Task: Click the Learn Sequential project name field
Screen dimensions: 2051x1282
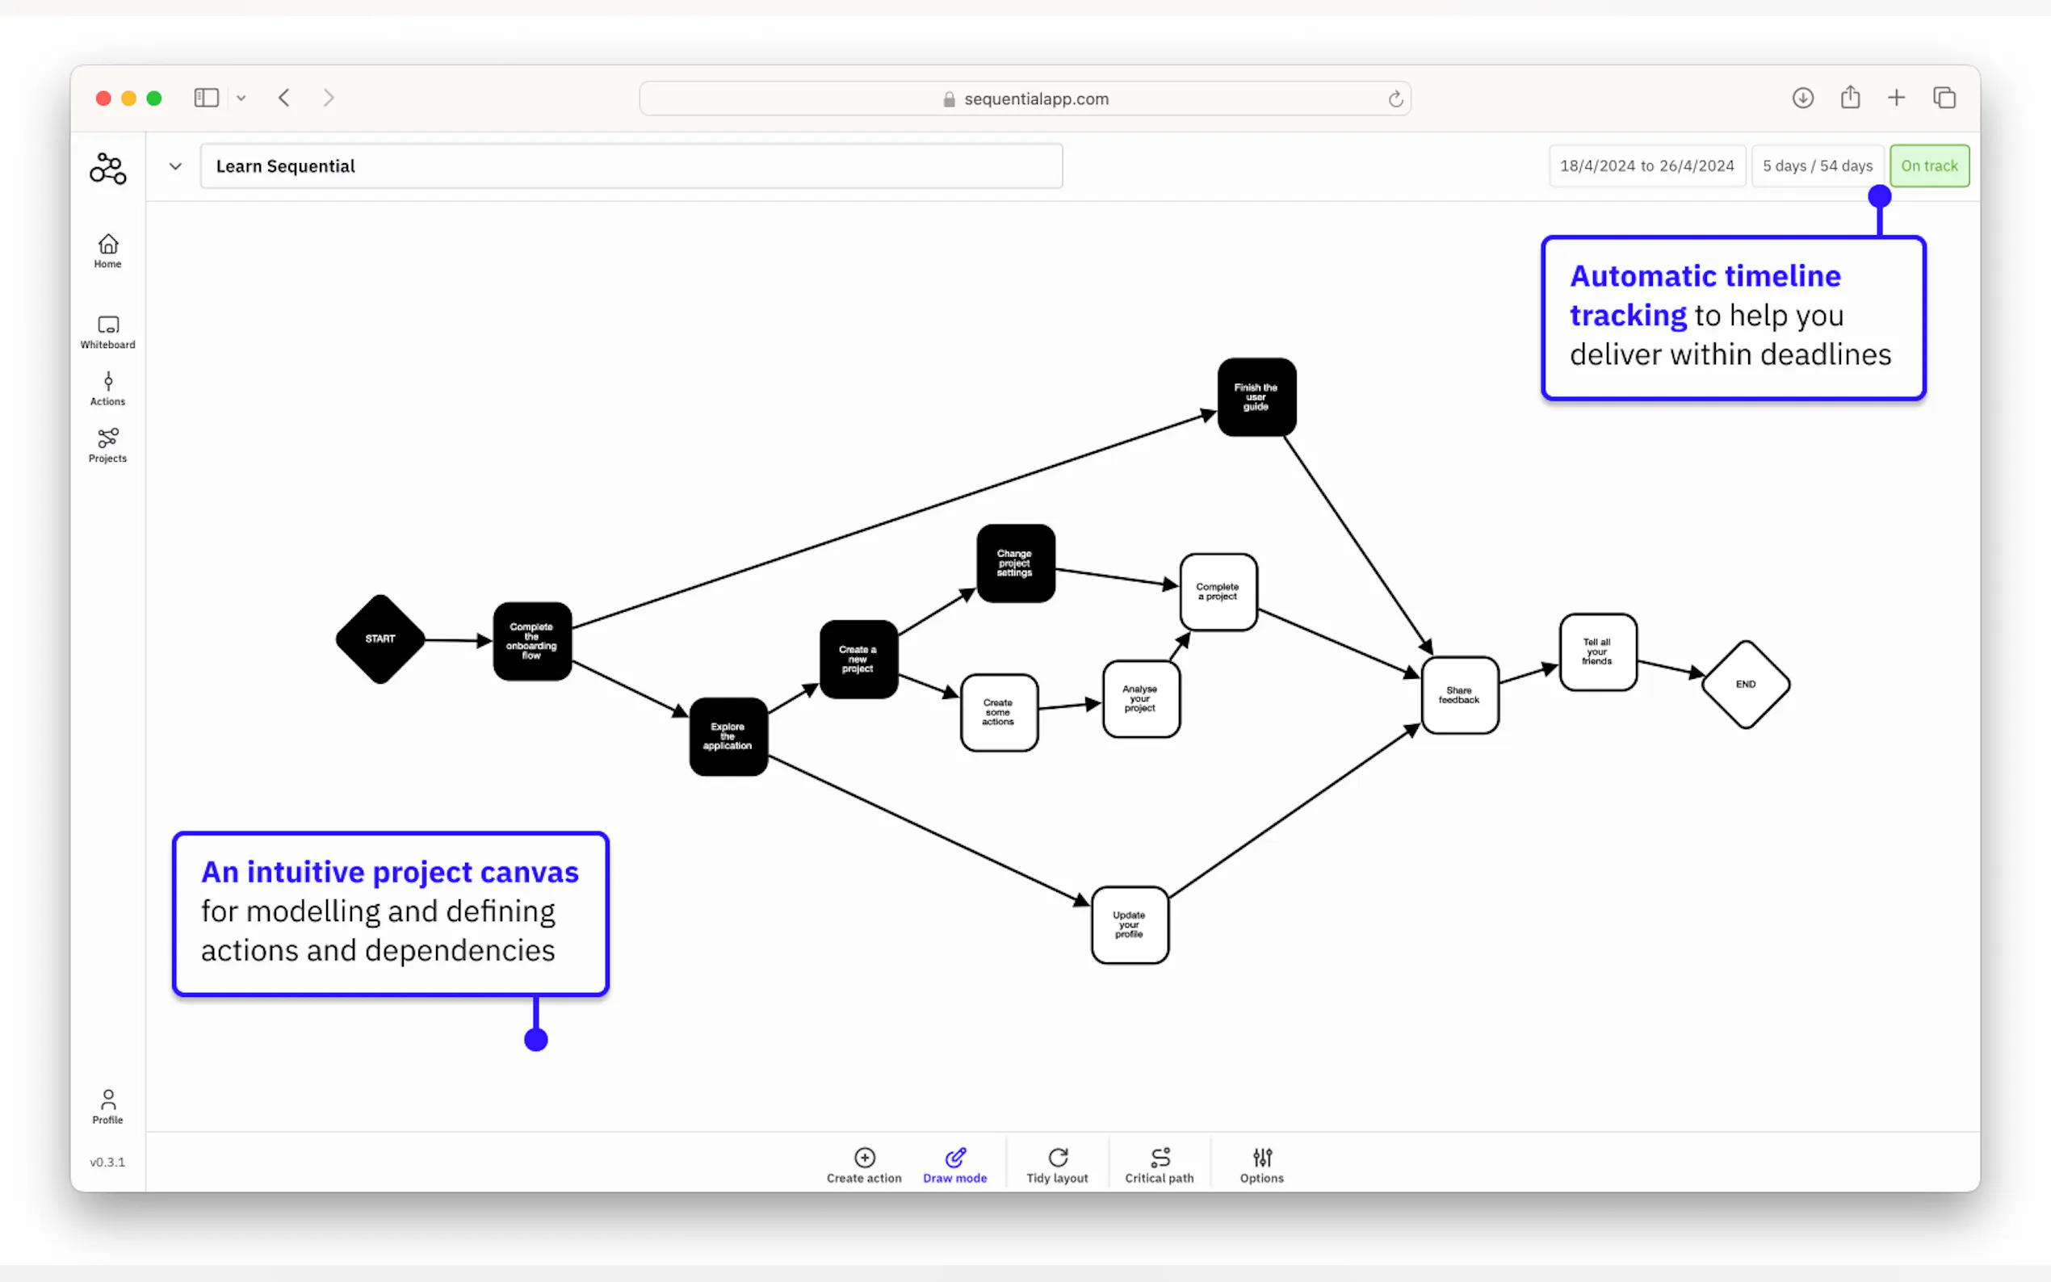Action: point(631,166)
